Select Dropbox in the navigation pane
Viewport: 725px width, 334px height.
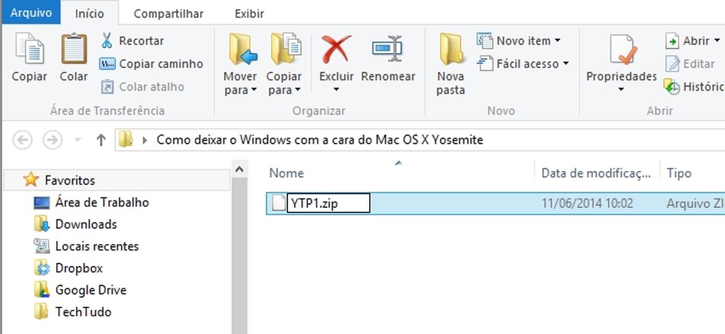tap(78, 268)
